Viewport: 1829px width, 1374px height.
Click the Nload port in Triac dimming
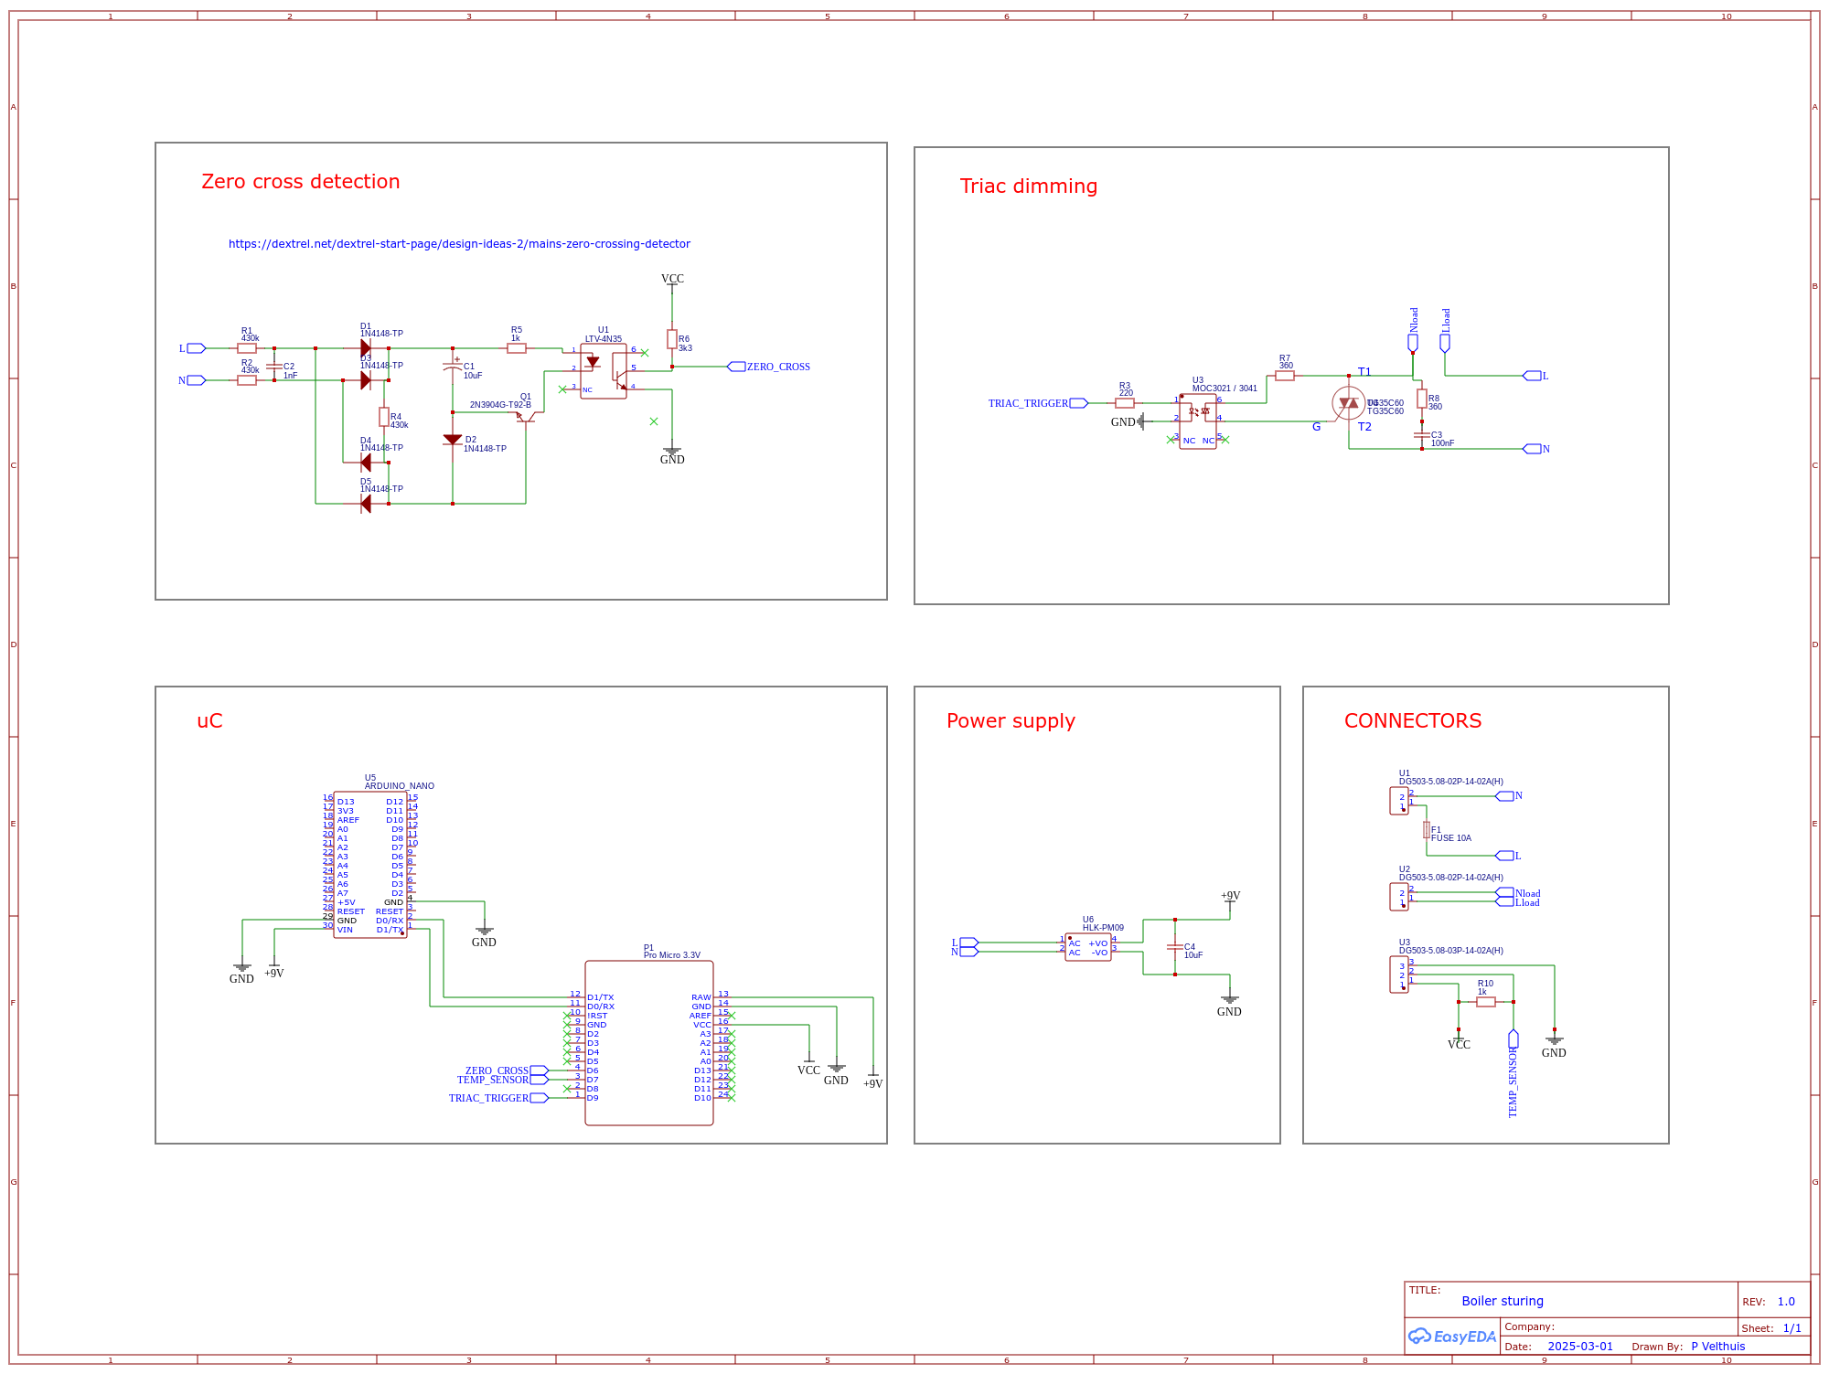1413,330
